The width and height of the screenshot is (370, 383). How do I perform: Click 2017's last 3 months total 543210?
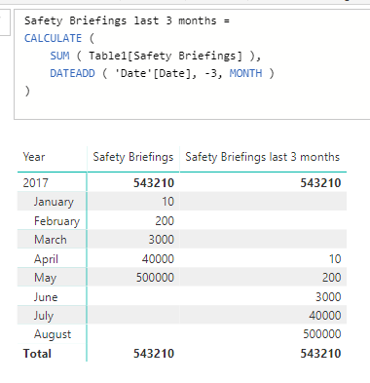coord(320,183)
